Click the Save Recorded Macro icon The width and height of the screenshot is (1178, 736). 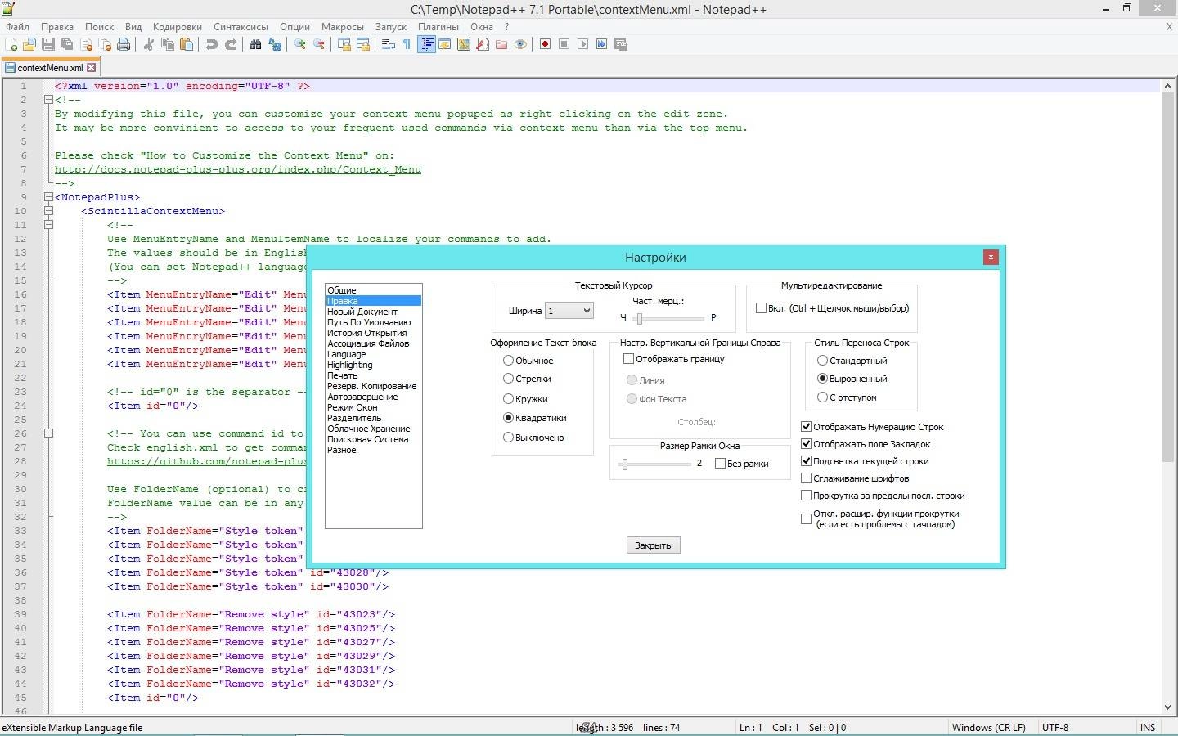[621, 44]
